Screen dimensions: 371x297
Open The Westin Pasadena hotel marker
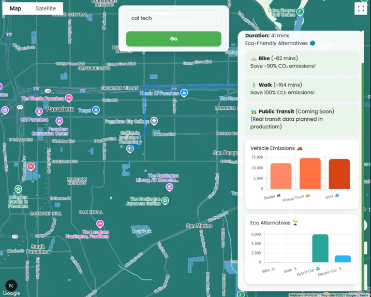coord(69,97)
